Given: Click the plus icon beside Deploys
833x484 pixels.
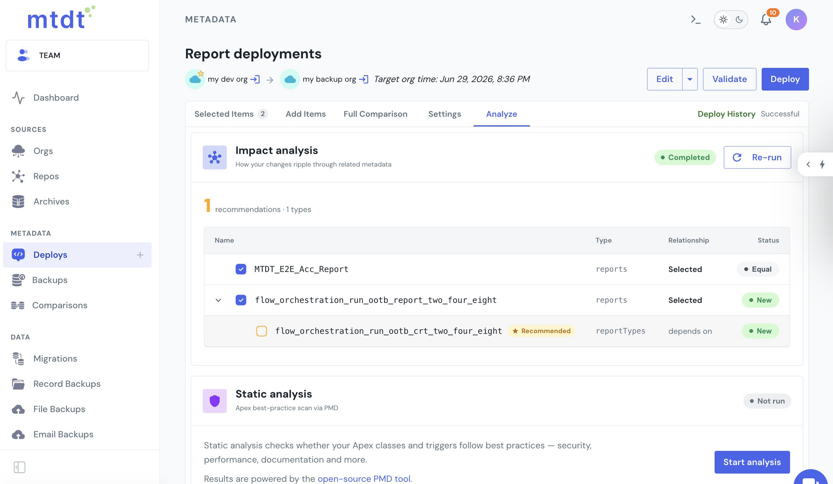Looking at the screenshot, I should point(140,255).
